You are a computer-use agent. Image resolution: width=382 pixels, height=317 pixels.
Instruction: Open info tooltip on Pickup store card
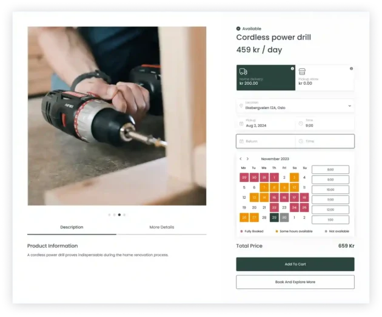coord(351,68)
